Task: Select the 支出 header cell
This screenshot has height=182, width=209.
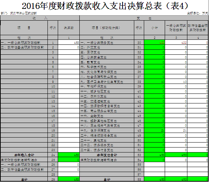Action: point(144,18)
